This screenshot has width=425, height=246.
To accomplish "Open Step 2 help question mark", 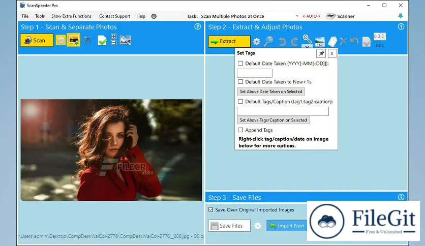I will [401, 26].
